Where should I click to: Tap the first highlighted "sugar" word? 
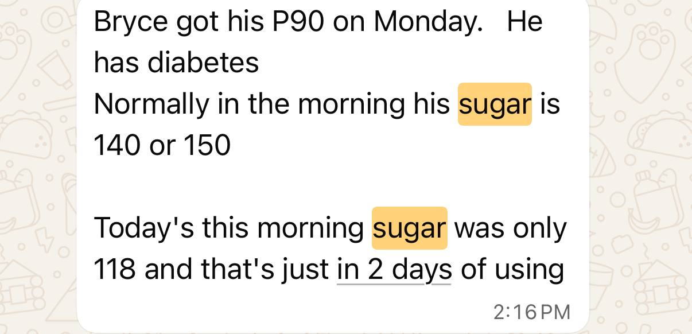pyautogui.click(x=495, y=104)
